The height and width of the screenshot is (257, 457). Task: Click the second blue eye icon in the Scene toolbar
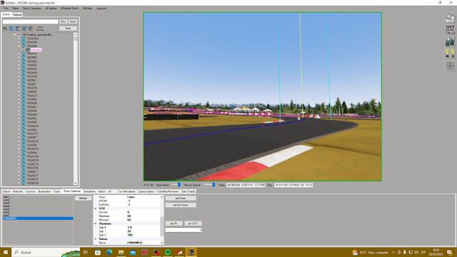coord(18,29)
